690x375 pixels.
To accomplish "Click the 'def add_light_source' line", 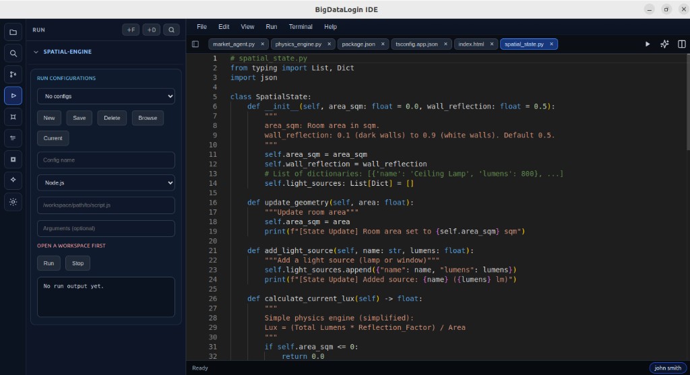I will point(360,250).
